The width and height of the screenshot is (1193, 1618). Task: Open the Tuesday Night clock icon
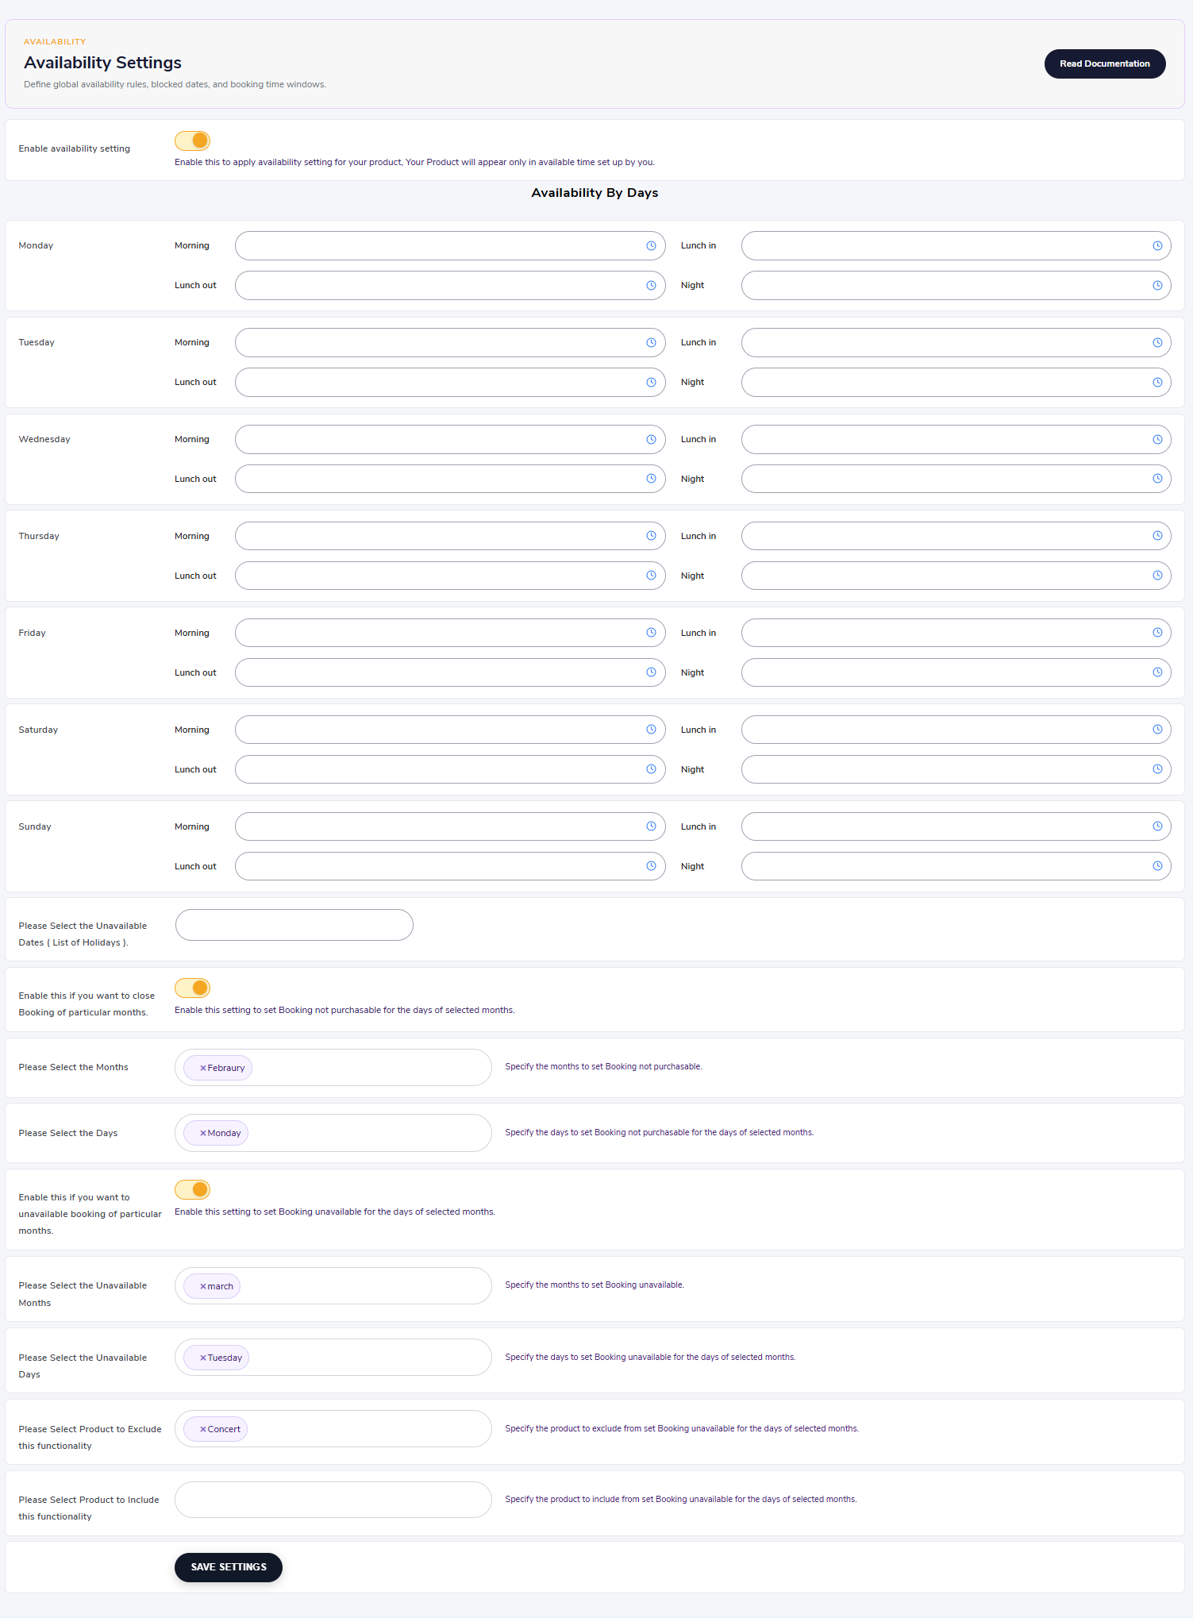pos(1157,383)
